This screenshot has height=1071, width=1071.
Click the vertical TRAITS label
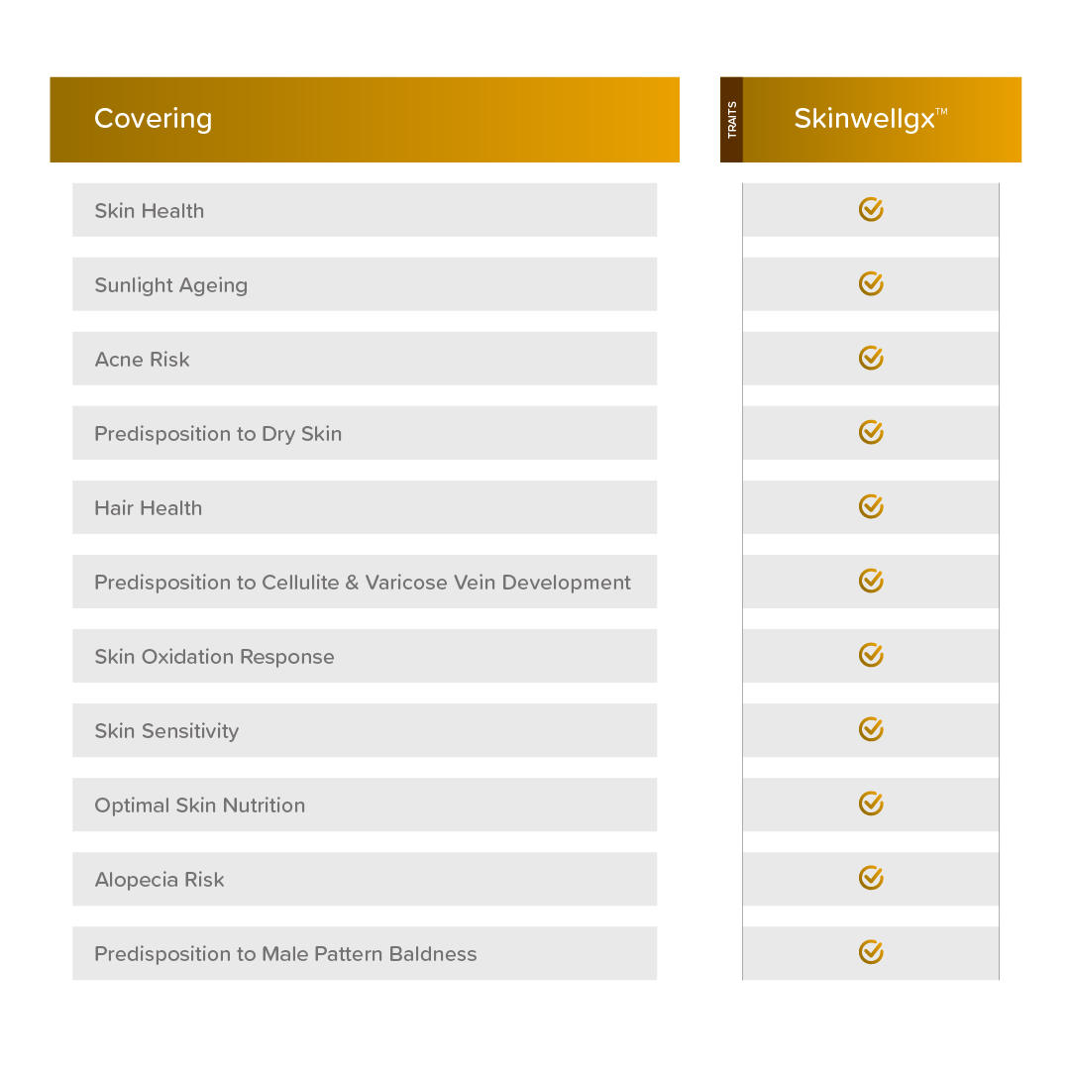[731, 120]
